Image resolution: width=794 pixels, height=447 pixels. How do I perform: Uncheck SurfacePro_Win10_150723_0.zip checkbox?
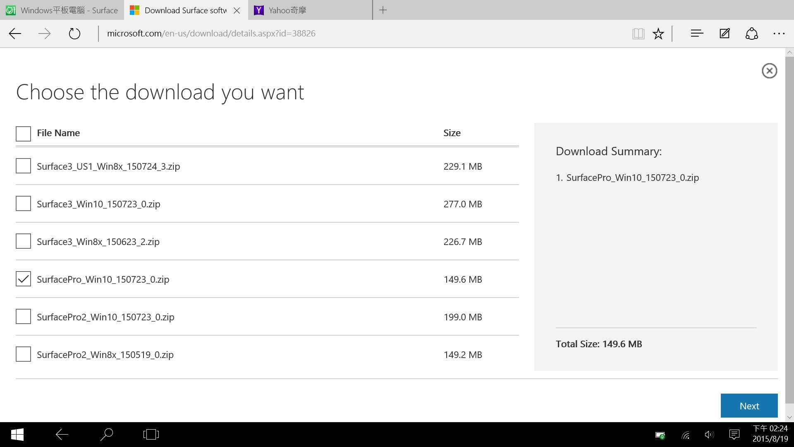point(23,279)
